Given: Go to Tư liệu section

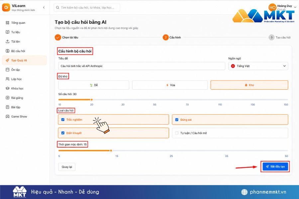Looking at the screenshot, I should (x=24, y=32).
